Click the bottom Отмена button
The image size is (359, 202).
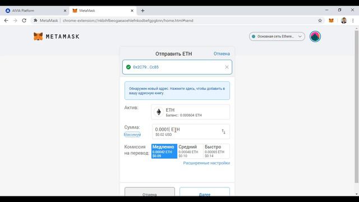[x=150, y=192]
